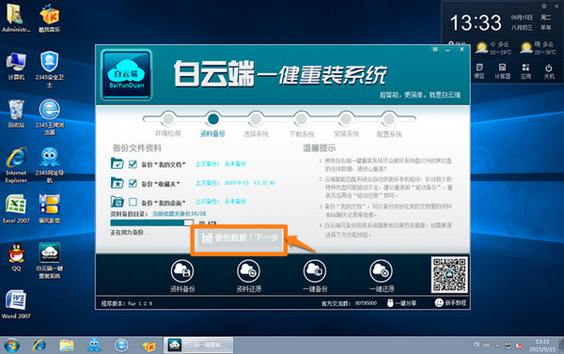Screen dimensions: 564x354
Task: Open the 应用 apps grid icon
Action: (525, 68)
